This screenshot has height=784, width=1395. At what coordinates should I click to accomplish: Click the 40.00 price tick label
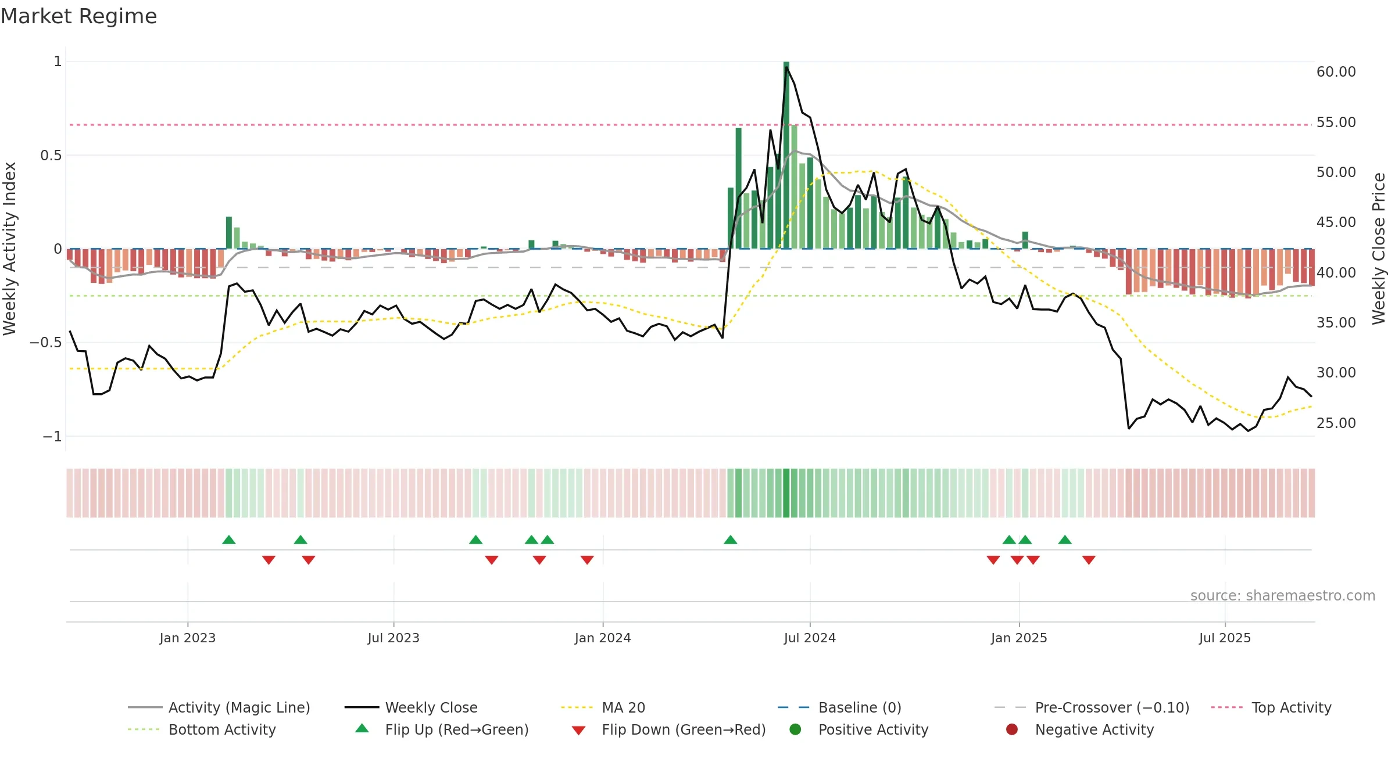pos(1336,272)
